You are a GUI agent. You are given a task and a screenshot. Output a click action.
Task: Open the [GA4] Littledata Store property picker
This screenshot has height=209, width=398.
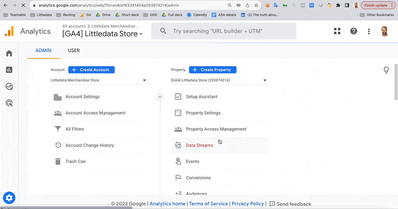point(102,33)
